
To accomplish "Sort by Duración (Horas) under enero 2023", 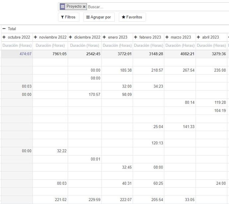I will [x=117, y=45].
